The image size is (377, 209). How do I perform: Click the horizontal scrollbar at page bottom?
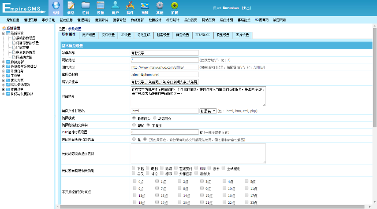(212, 206)
